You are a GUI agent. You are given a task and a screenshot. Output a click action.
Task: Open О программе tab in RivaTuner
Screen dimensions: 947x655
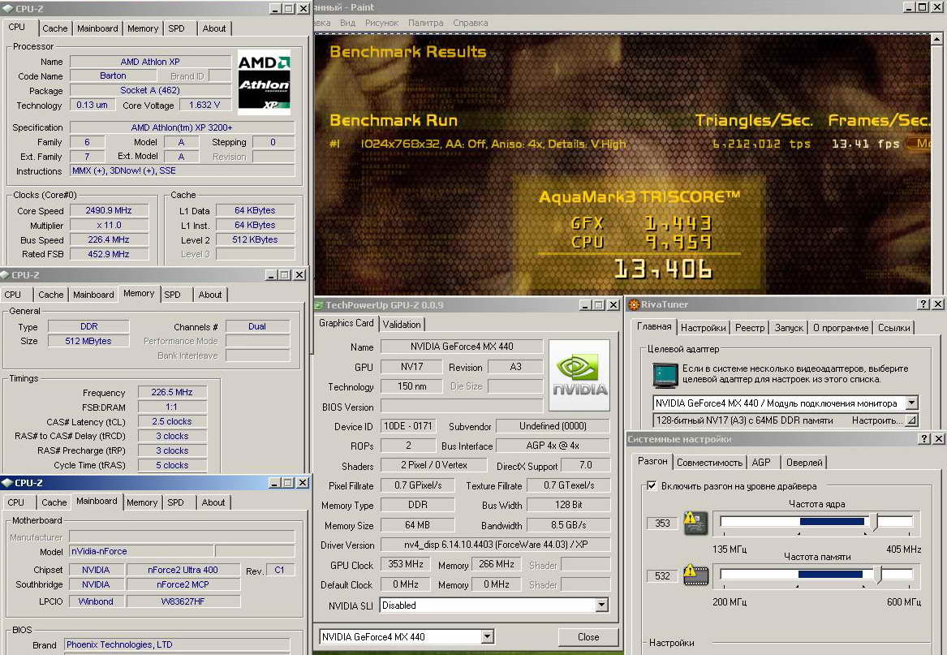(x=841, y=328)
